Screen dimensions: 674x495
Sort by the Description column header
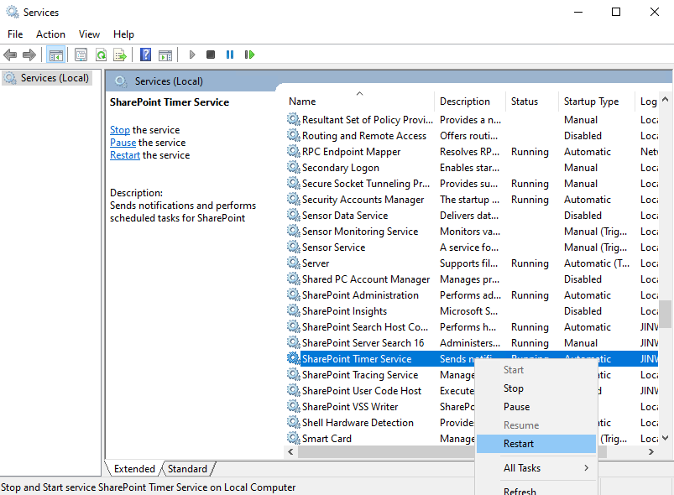[x=470, y=102]
